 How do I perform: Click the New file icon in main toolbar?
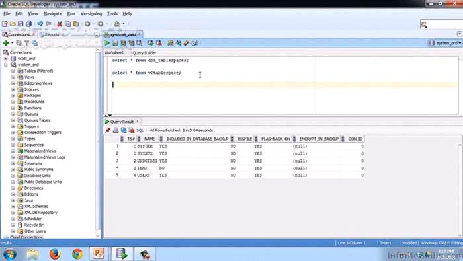pyautogui.click(x=5, y=24)
